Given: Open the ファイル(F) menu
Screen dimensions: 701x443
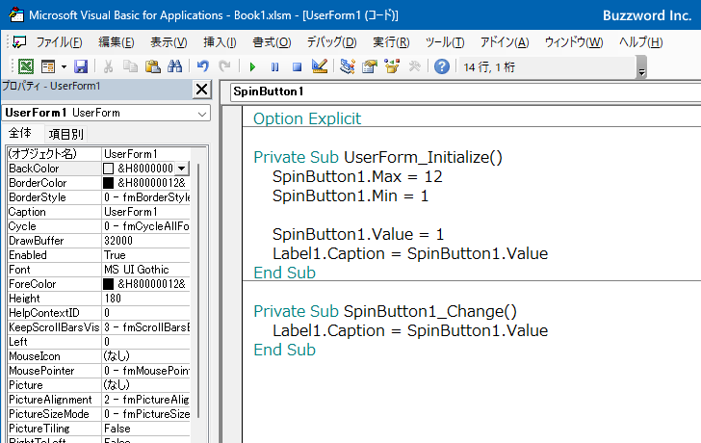Looking at the screenshot, I should tap(59, 42).
